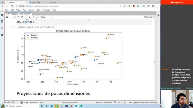Click the matplotlib legend output text
The image size is (193, 108).
36,27
